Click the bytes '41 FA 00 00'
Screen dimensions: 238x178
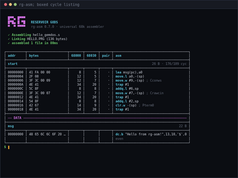point(39,72)
